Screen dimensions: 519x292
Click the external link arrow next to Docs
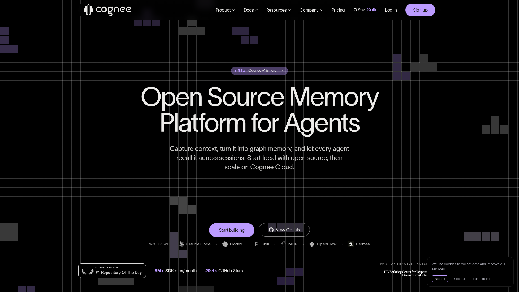click(256, 10)
